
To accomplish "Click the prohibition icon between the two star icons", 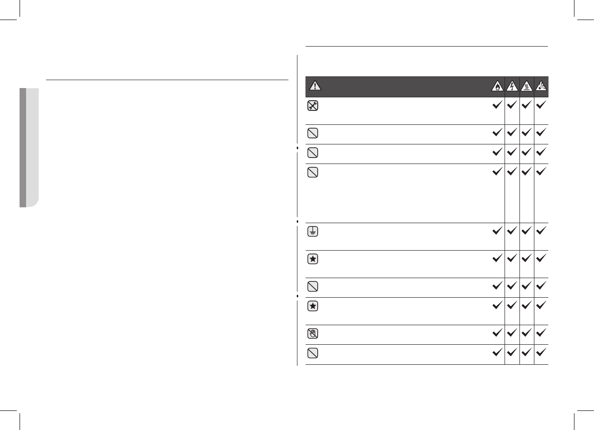I will pos(313,287).
